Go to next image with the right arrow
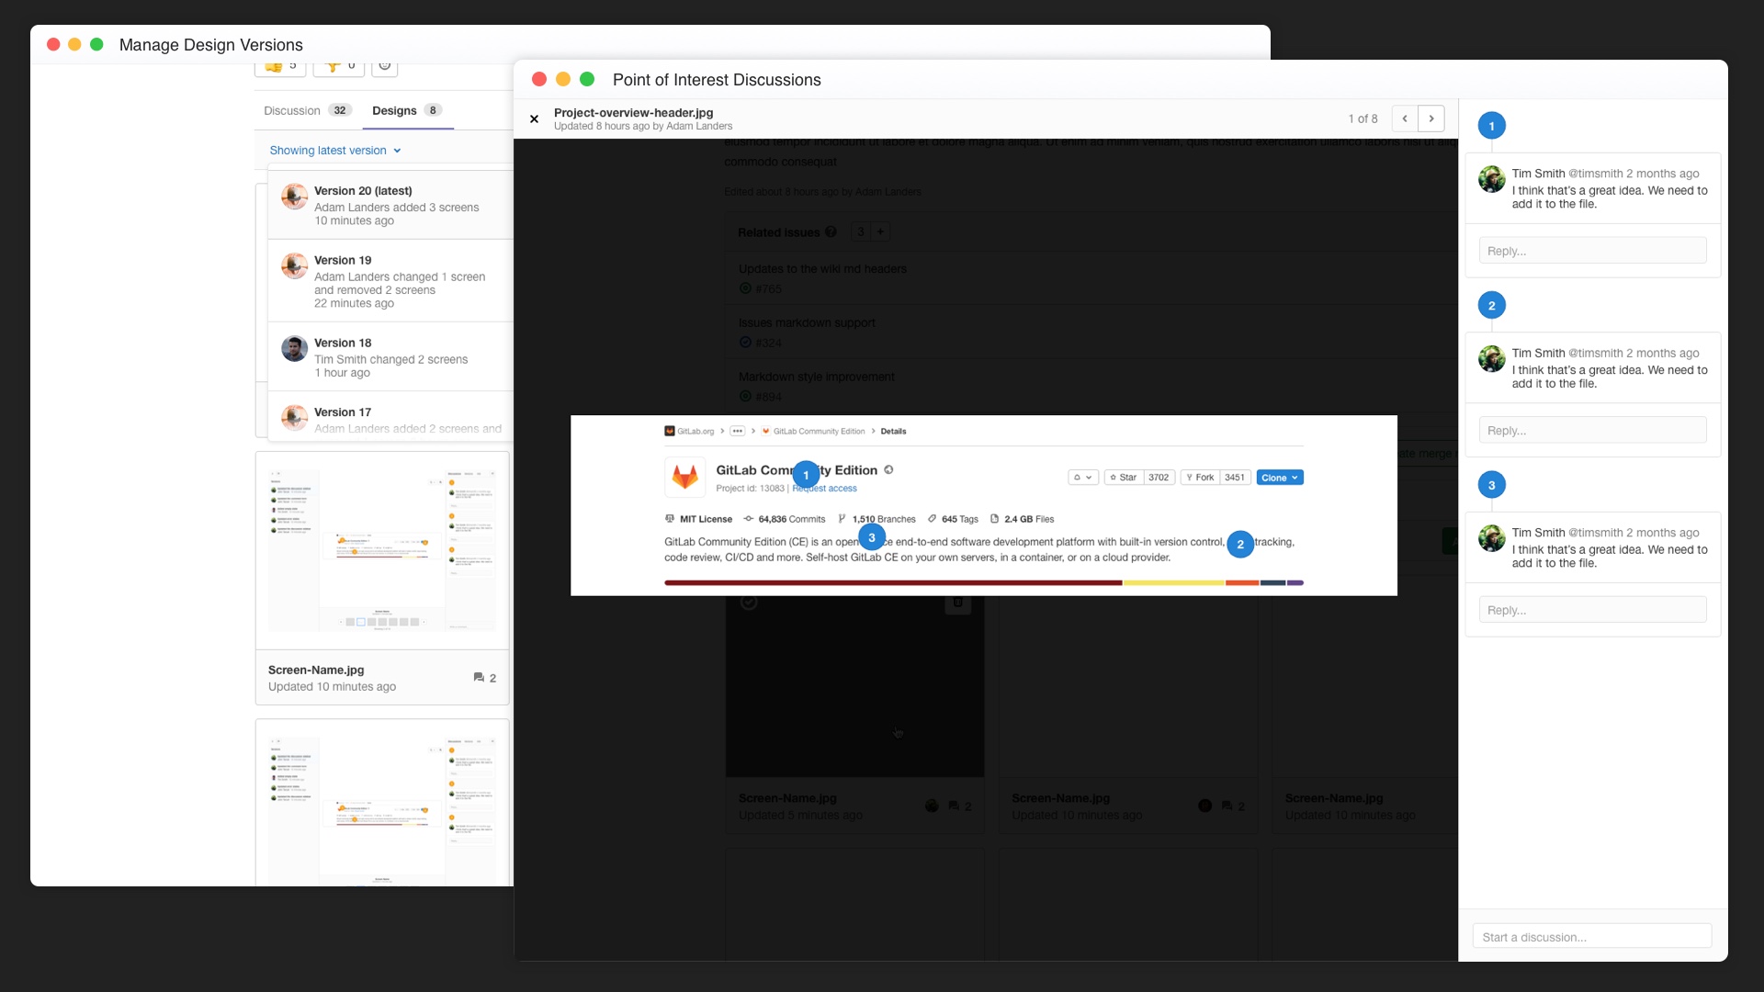1764x992 pixels. click(1431, 118)
